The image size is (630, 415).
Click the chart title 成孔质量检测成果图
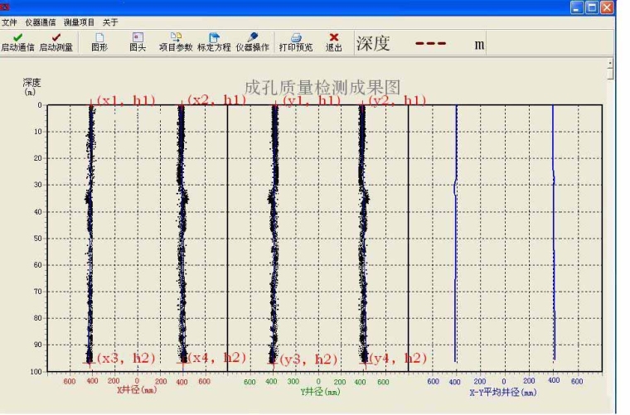click(322, 87)
